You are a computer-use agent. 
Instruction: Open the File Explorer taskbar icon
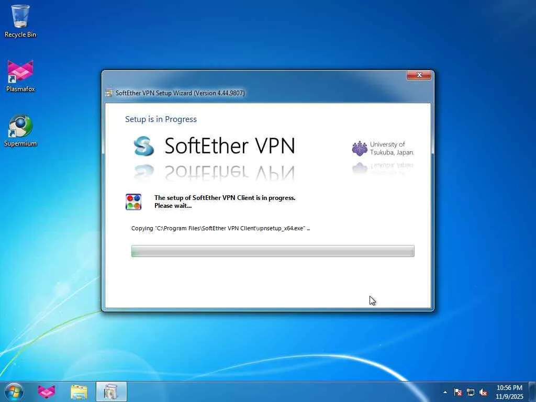pyautogui.click(x=79, y=392)
